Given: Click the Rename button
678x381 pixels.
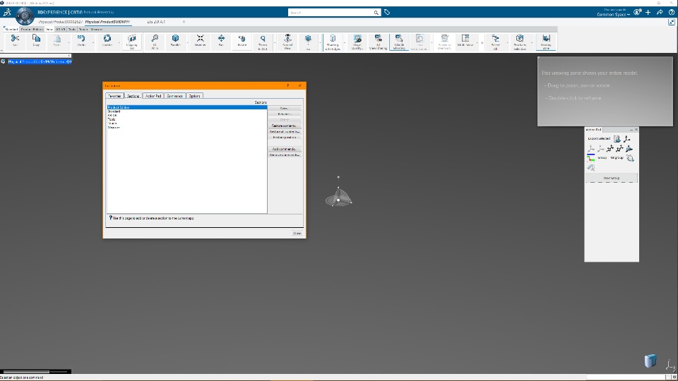Looking at the screenshot, I should [x=285, y=114].
